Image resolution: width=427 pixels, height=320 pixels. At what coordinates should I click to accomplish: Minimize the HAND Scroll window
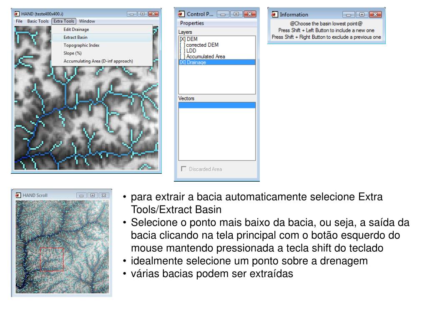(x=81, y=195)
